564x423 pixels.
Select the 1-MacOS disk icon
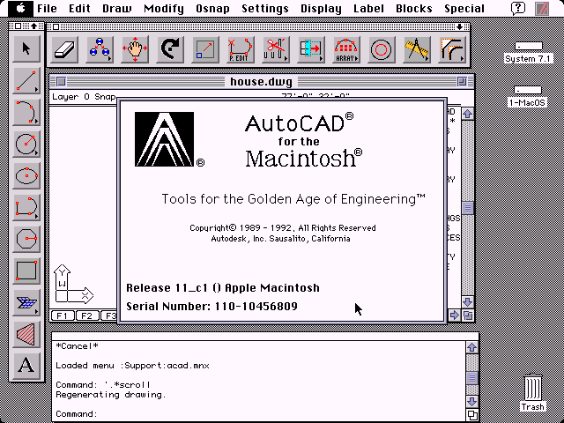click(x=527, y=96)
